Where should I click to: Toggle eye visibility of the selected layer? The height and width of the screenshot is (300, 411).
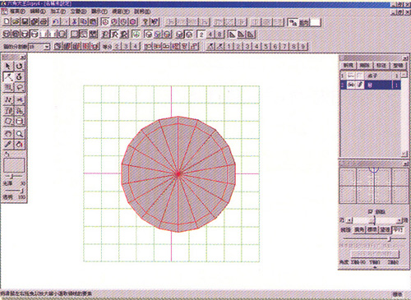[x=351, y=85]
